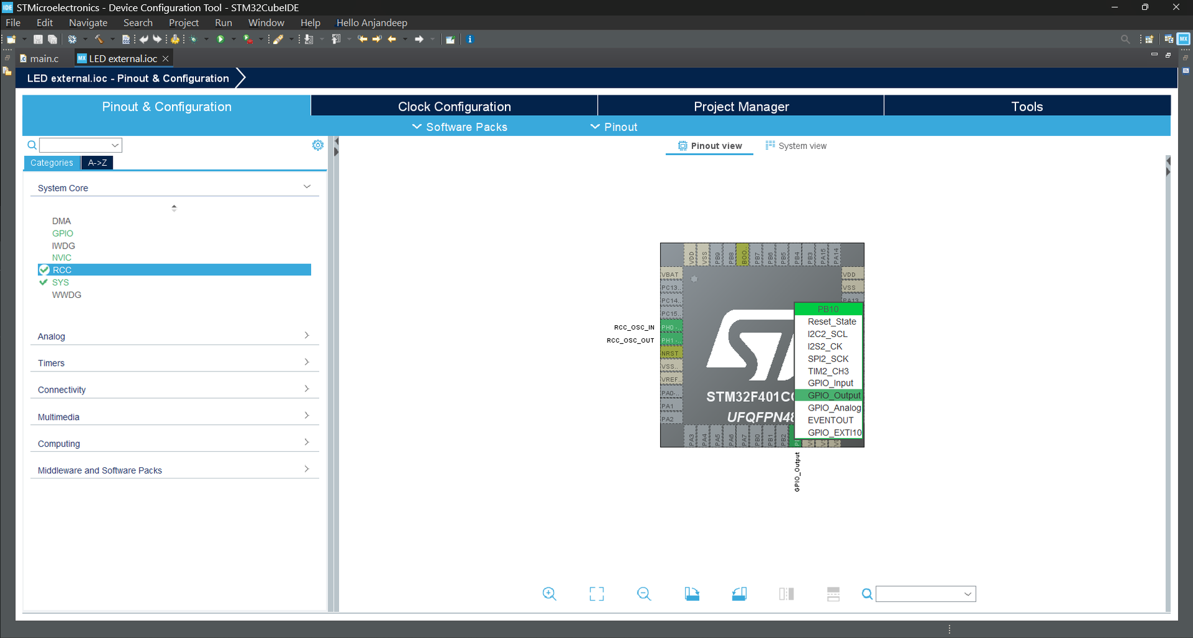Toggle the RCC checkmark in System Core

pos(44,270)
